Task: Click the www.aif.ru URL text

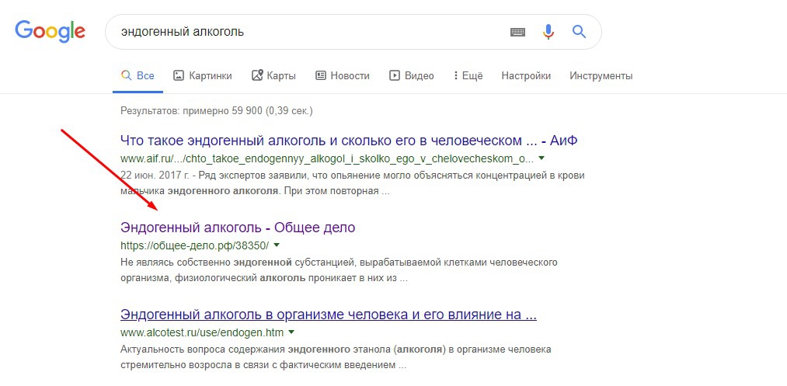Action: (x=327, y=158)
